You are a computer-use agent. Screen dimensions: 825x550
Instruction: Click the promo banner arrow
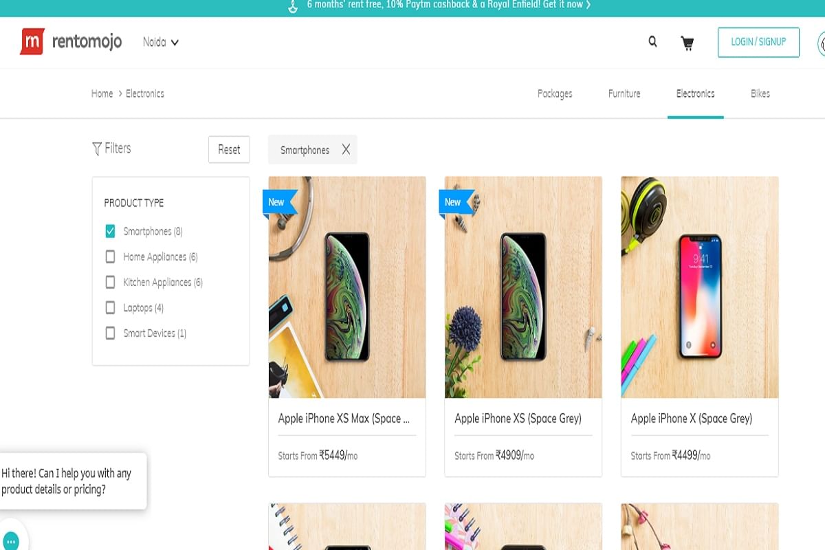pos(588,5)
